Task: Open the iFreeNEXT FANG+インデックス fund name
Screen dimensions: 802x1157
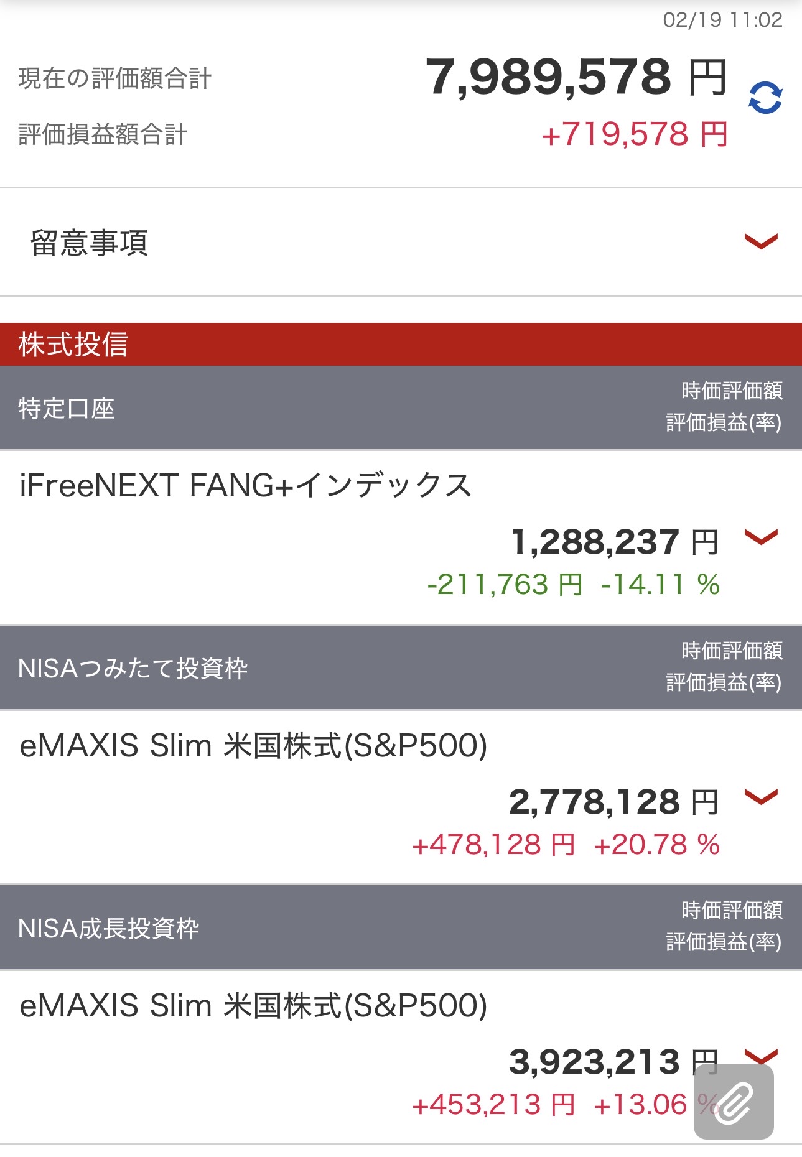Action: click(246, 485)
